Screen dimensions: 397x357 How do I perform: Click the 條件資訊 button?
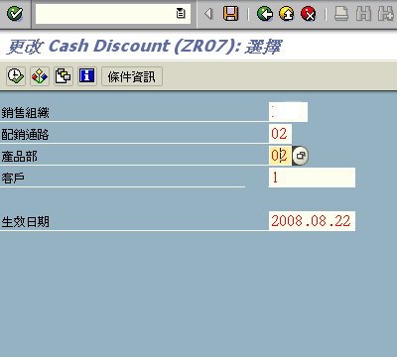(x=132, y=76)
